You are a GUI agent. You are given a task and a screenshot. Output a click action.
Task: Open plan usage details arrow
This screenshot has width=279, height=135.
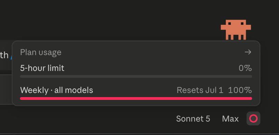pos(248,52)
